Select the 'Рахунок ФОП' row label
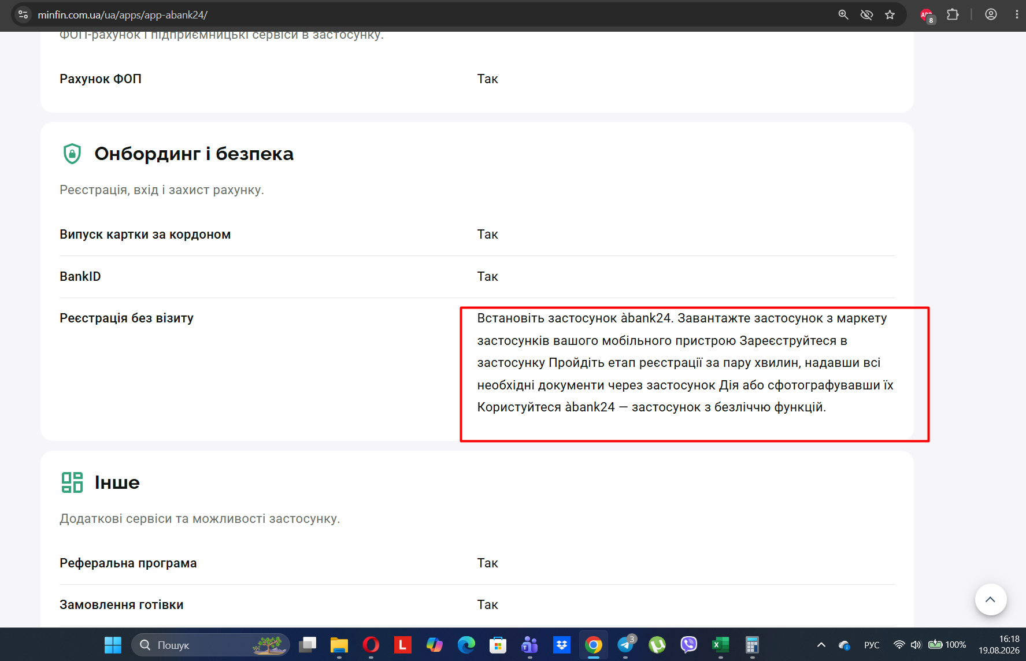The width and height of the screenshot is (1026, 661). point(101,79)
